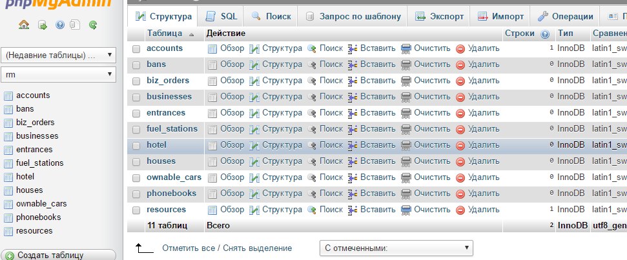Open ownable_cars table name link in list

pos(174,177)
